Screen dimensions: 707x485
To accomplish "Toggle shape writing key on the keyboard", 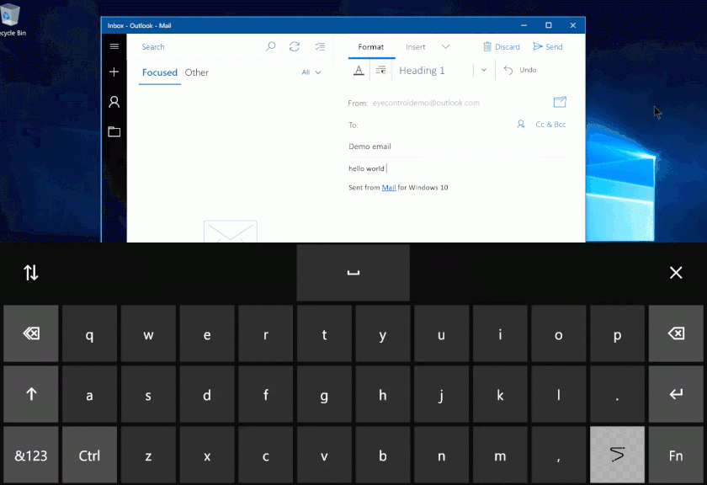I will coord(617,455).
